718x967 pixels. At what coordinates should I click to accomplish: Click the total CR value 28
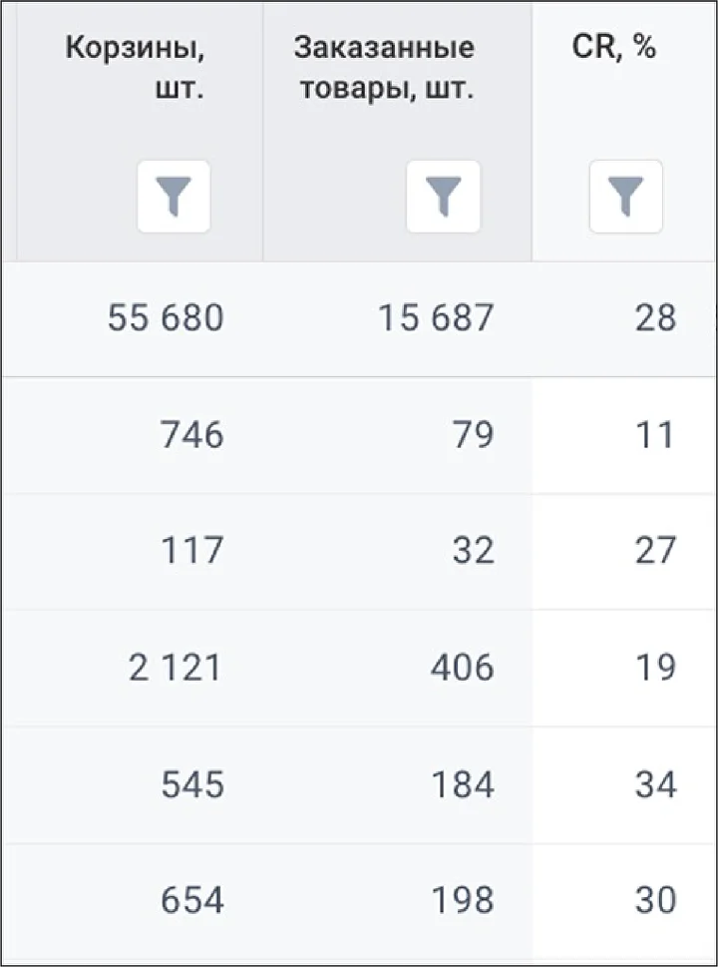point(656,318)
